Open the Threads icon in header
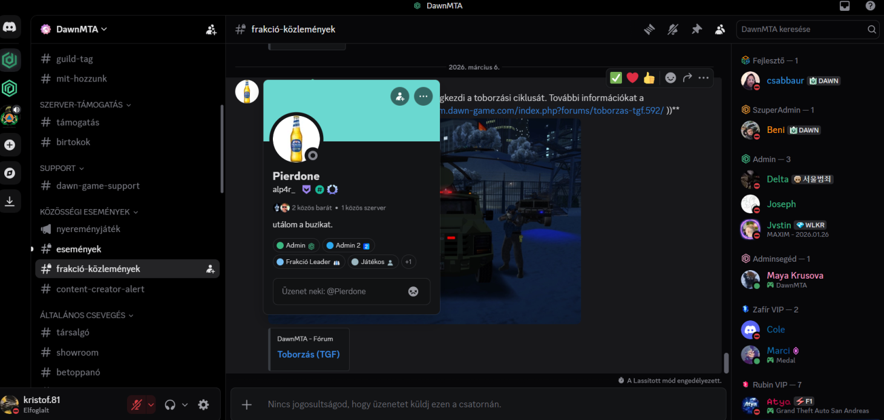 pos(649,29)
